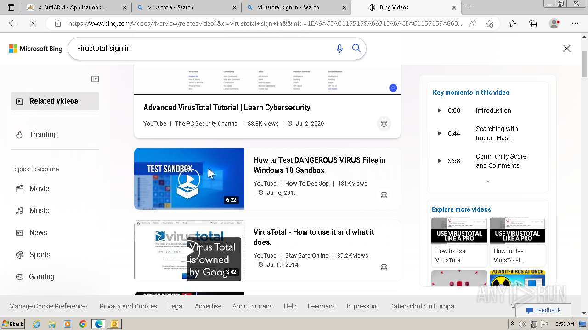
Task: Open Impressum footer link
Action: coord(362,306)
